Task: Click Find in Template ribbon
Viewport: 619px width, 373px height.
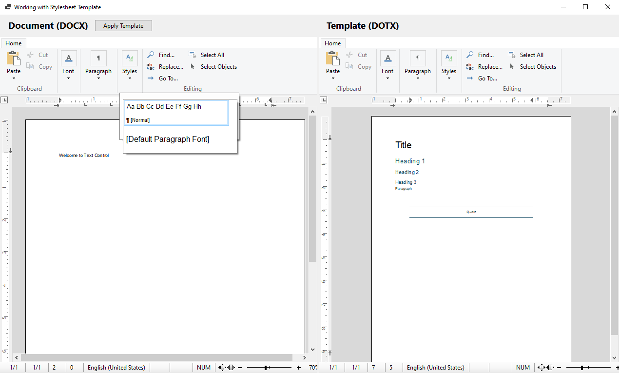Action: (x=480, y=55)
